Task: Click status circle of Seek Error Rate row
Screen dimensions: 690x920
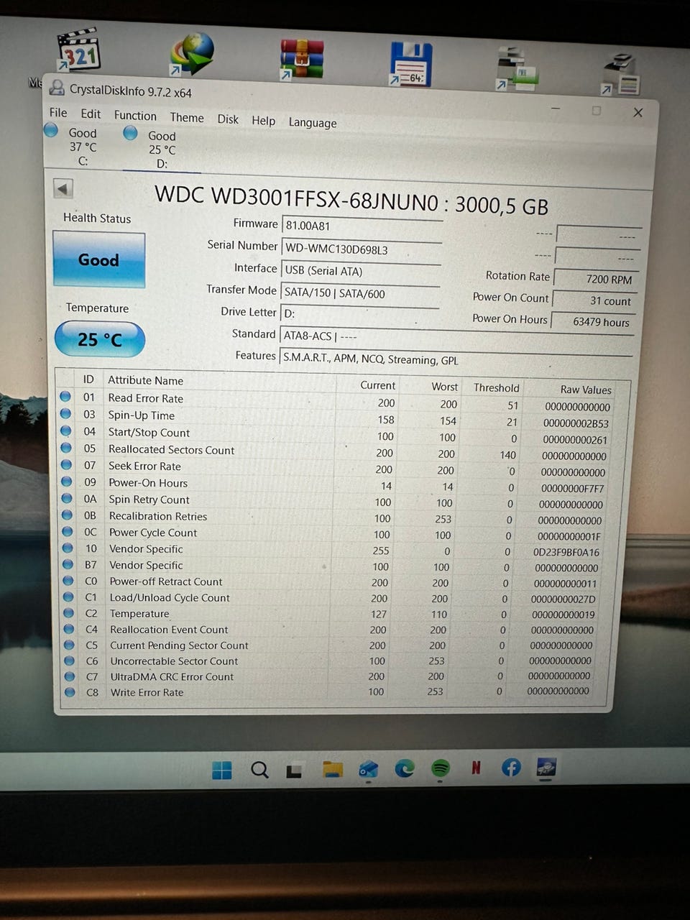Action: [x=66, y=465]
